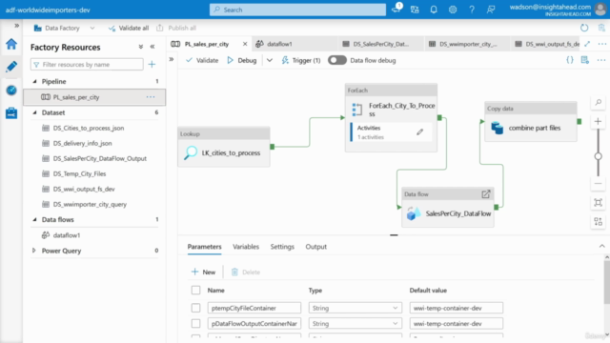Viewport: 610px width, 343px height.
Task: Open the Debug options dropdown arrow
Action: point(269,60)
